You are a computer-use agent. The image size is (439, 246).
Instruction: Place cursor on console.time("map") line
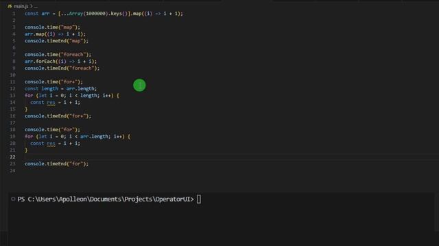(x=52, y=27)
